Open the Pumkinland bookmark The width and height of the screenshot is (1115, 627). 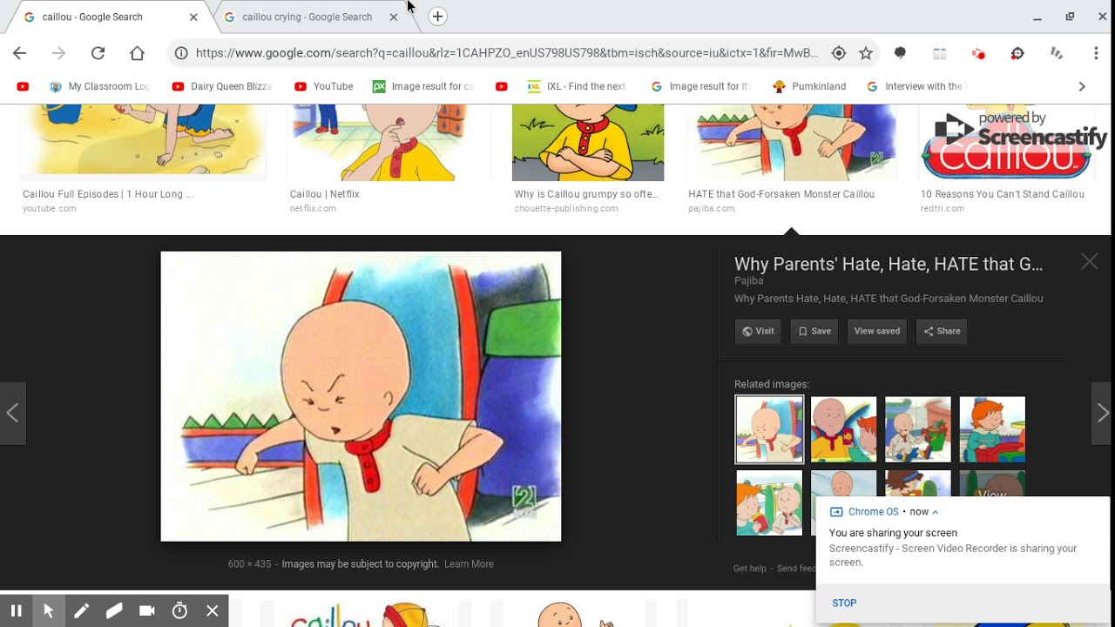(809, 86)
